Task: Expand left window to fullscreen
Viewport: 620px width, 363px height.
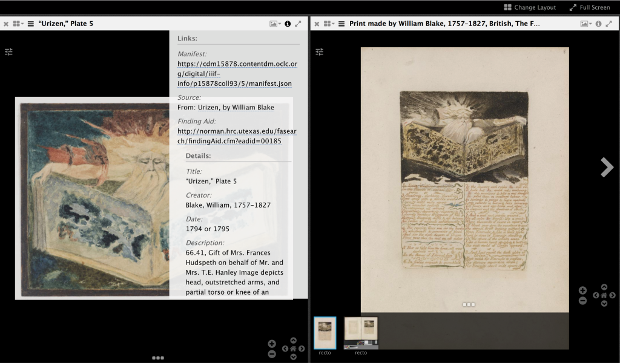Action: click(298, 24)
